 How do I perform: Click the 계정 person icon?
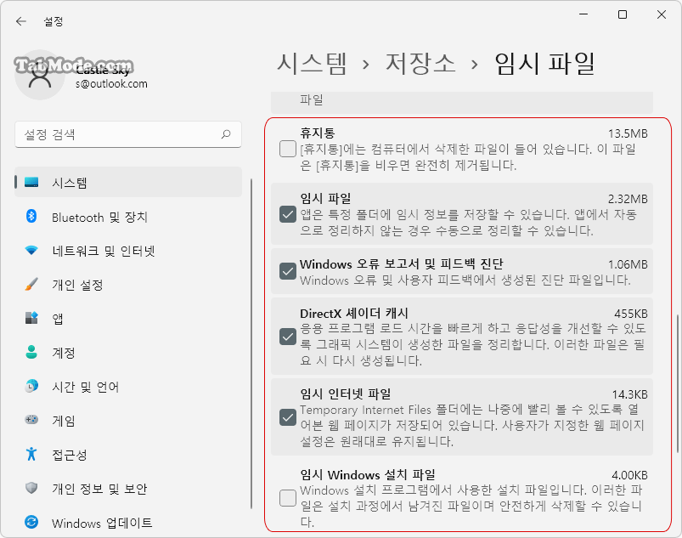coord(31,352)
